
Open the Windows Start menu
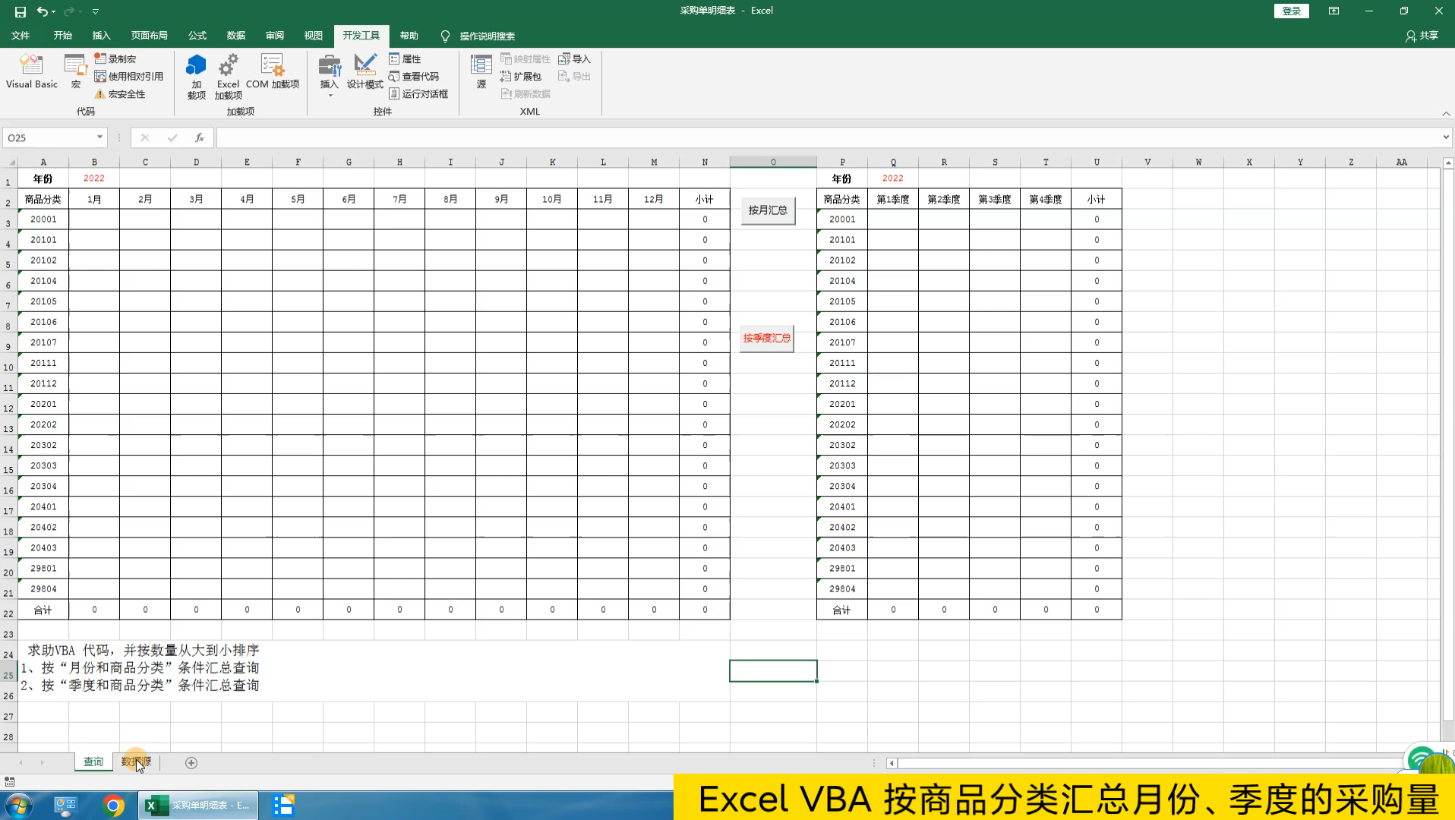19,805
